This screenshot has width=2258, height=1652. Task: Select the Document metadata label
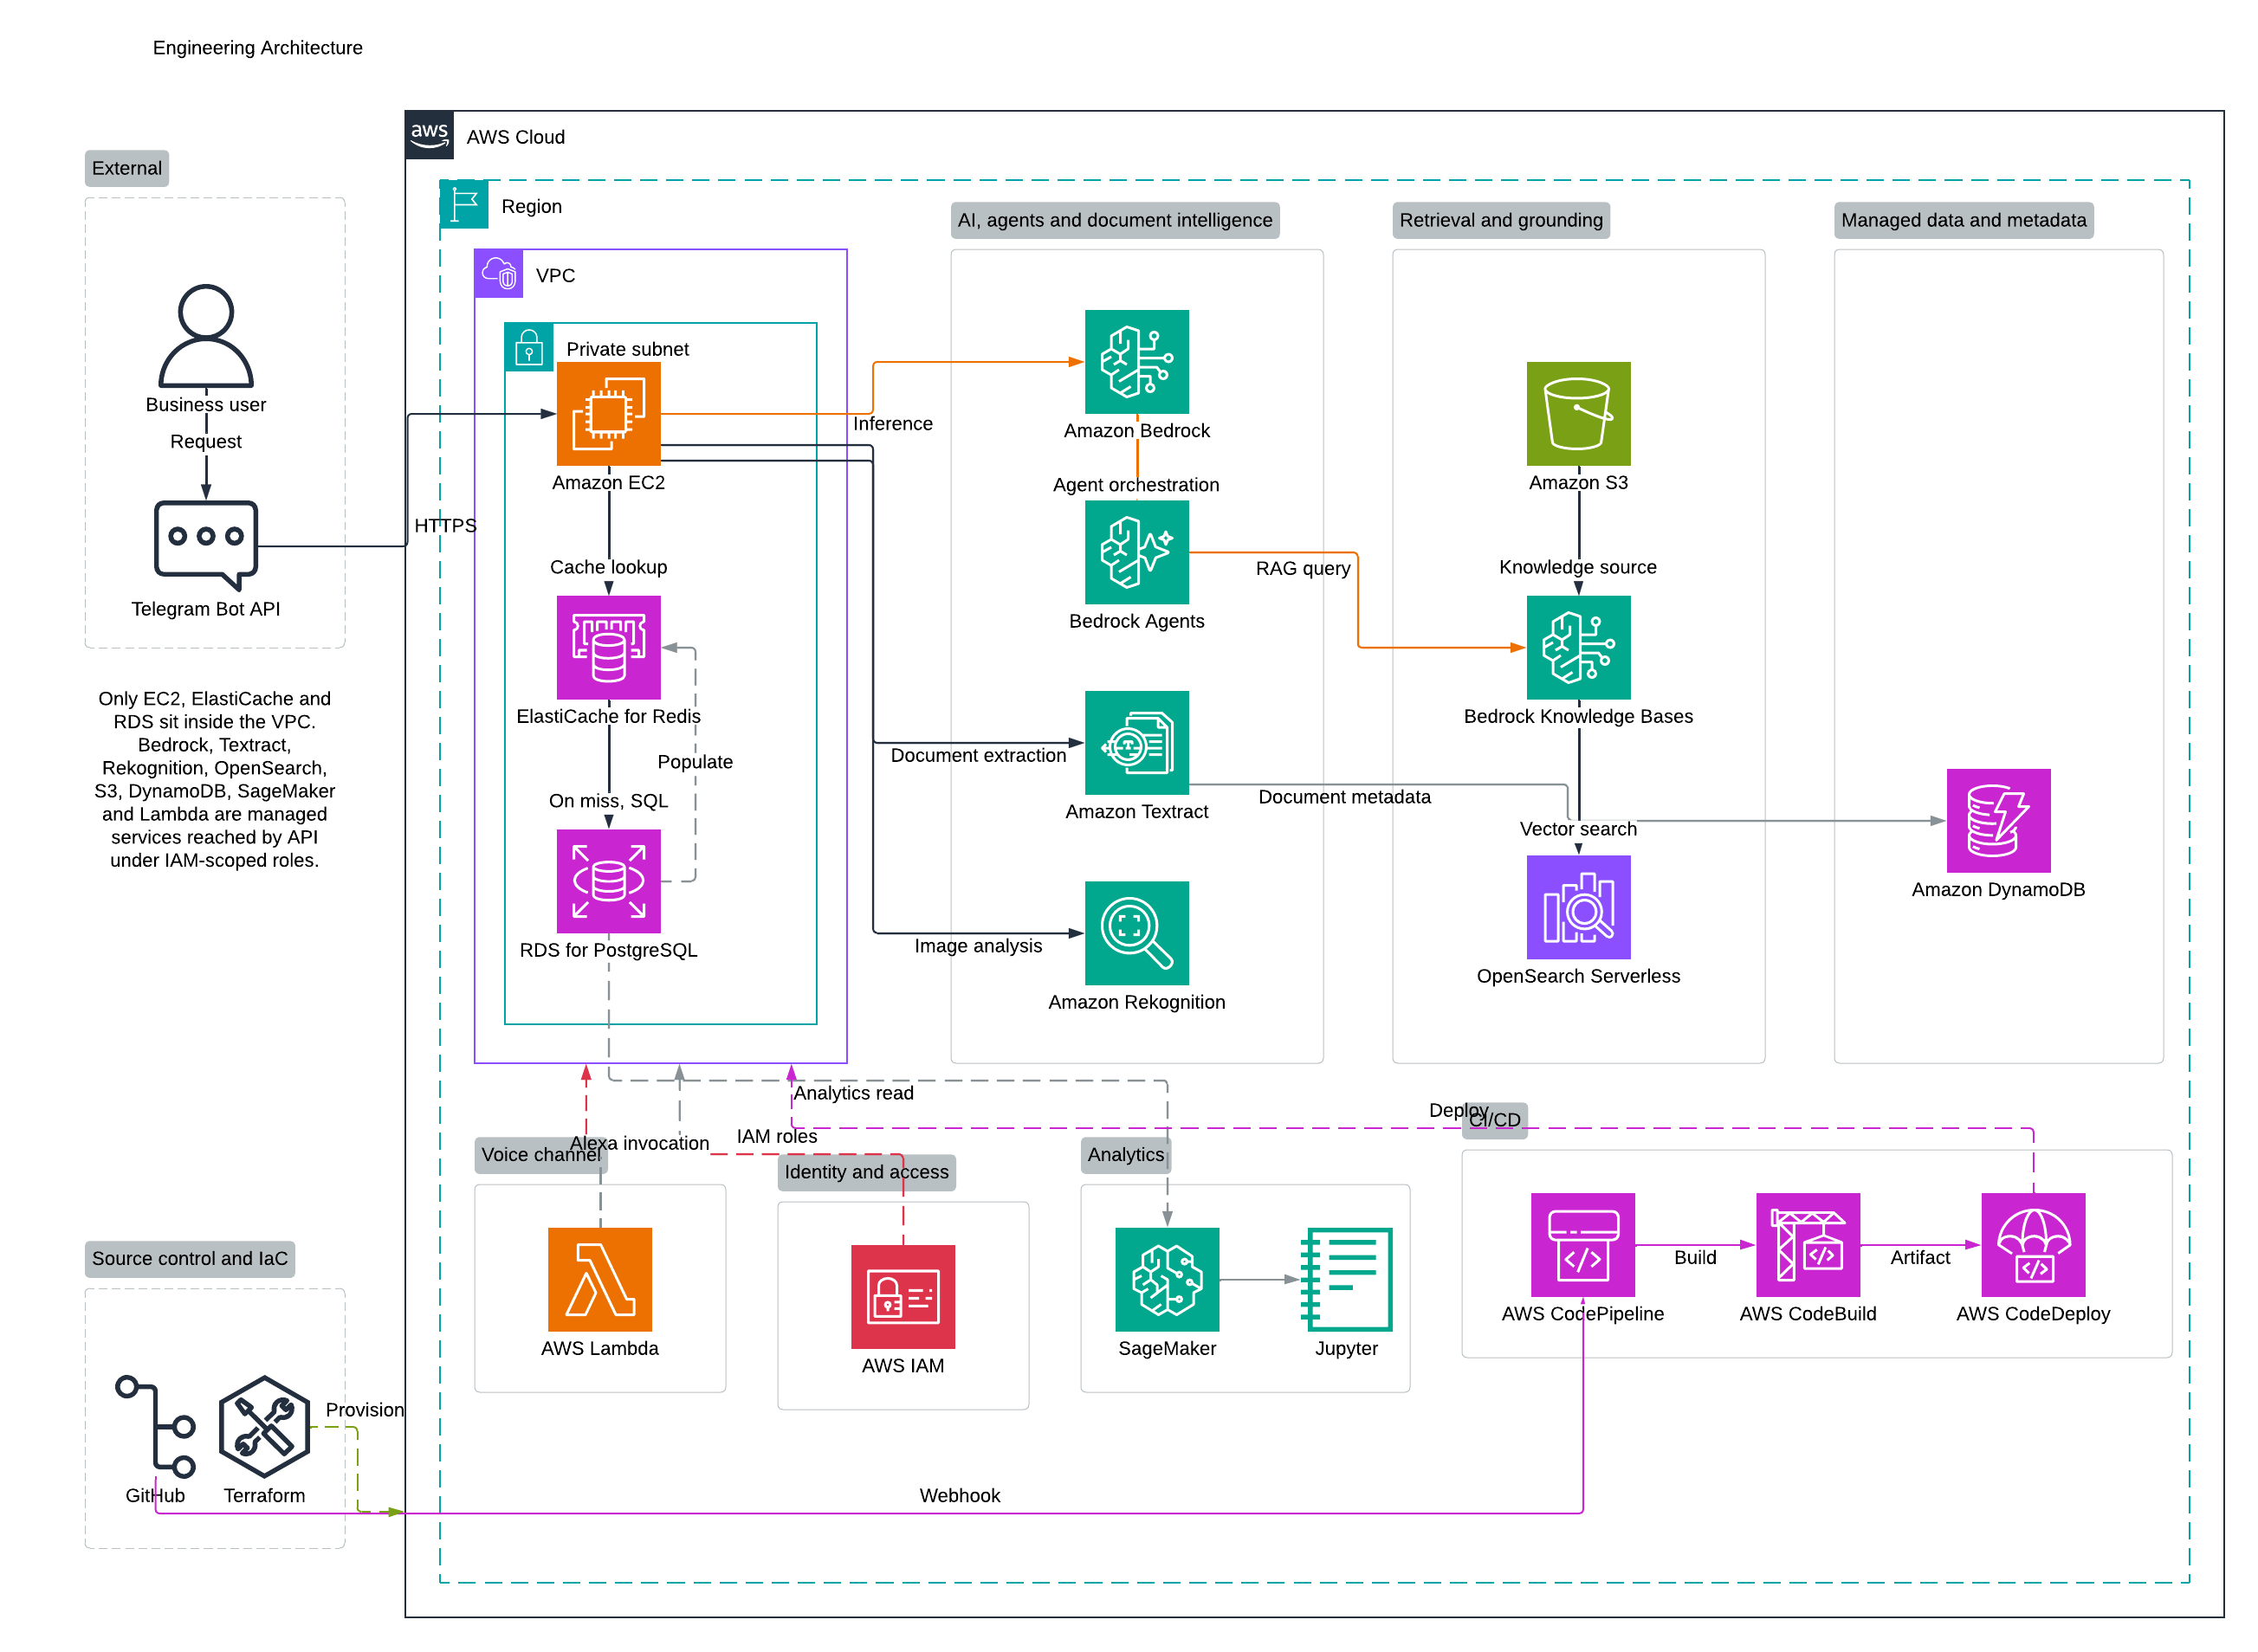tap(1344, 797)
